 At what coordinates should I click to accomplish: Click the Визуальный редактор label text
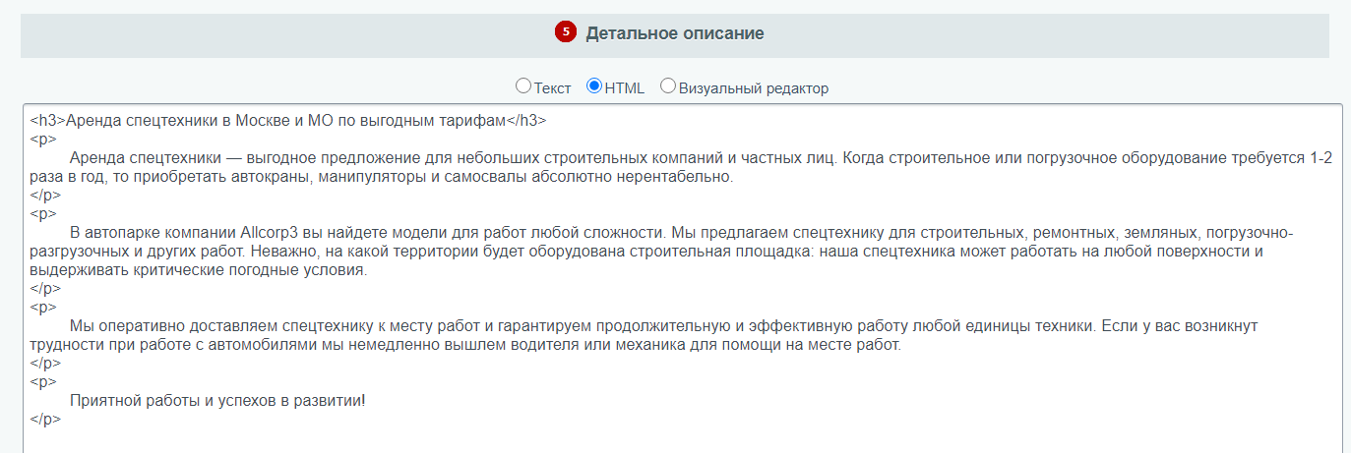[x=754, y=88]
